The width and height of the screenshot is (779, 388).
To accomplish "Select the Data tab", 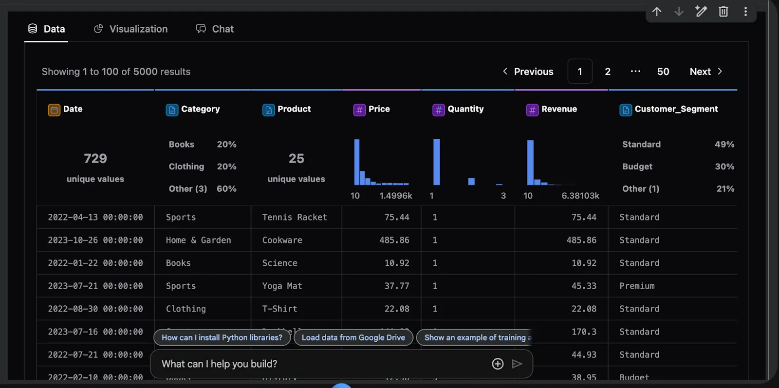I will tap(47, 29).
